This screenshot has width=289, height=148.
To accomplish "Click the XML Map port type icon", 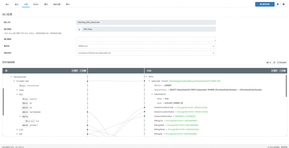I will pos(79,29).
